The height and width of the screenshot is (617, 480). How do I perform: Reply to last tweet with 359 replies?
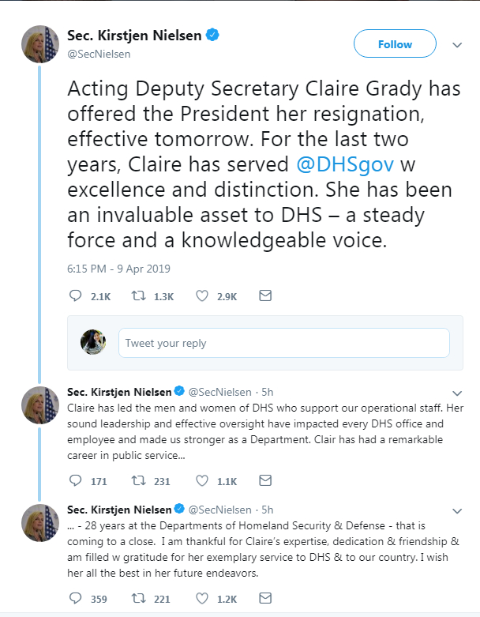point(76,599)
